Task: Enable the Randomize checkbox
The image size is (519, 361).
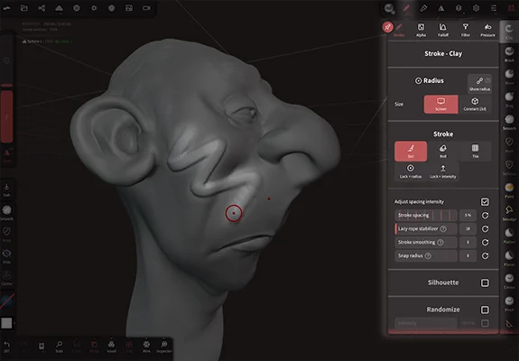Action: pyautogui.click(x=485, y=310)
